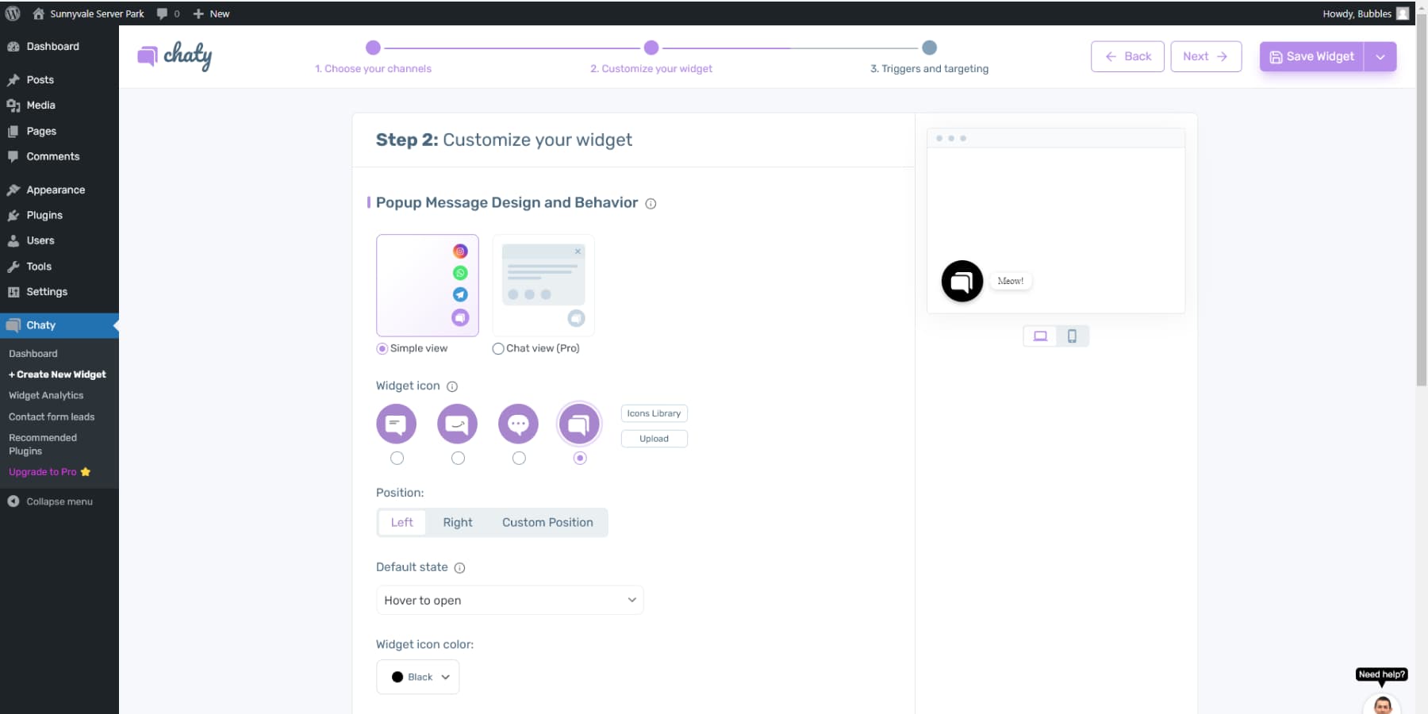Open the Icons Library
1428x714 pixels.
tap(654, 413)
